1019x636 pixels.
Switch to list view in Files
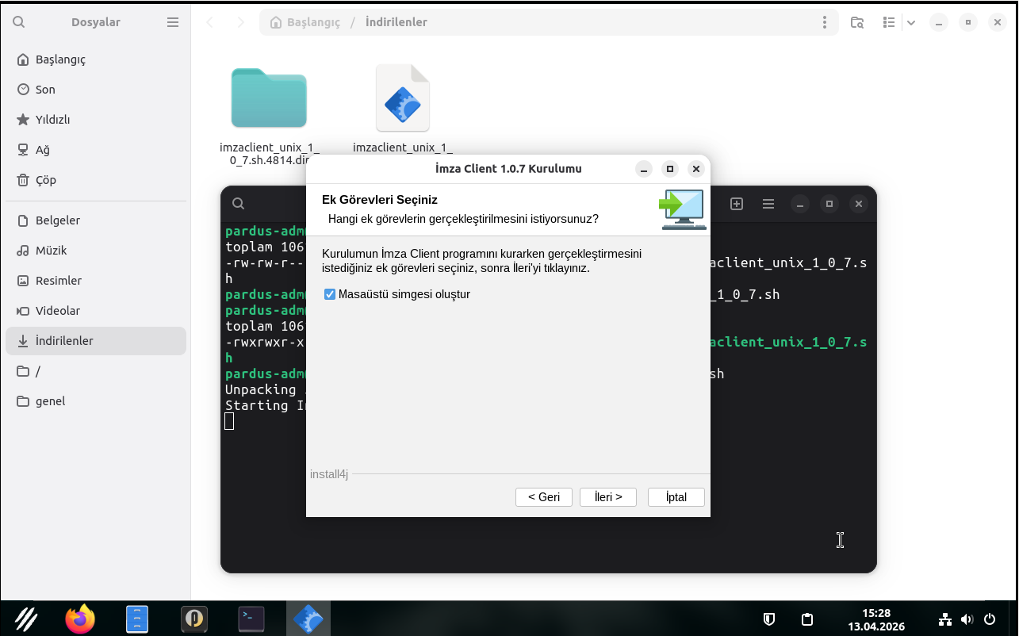890,22
